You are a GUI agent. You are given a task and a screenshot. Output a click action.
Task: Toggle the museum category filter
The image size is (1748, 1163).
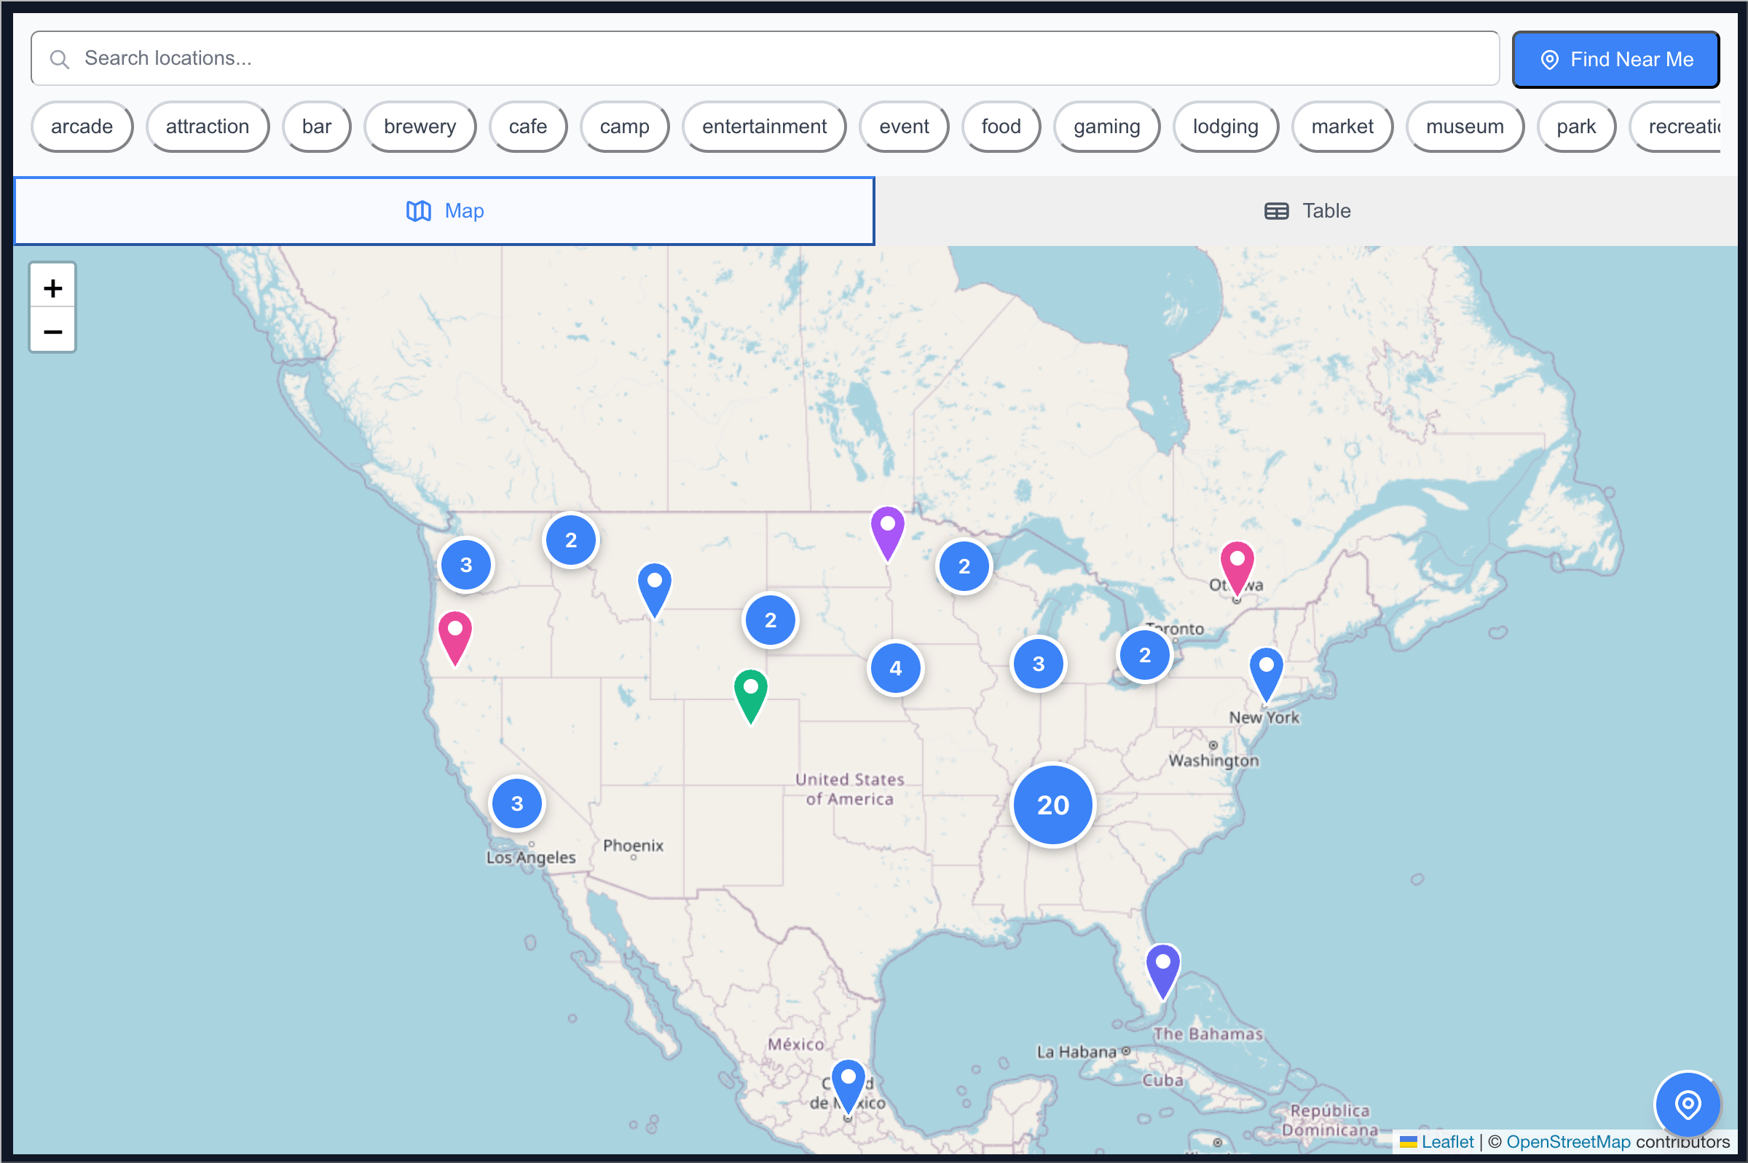click(1463, 126)
